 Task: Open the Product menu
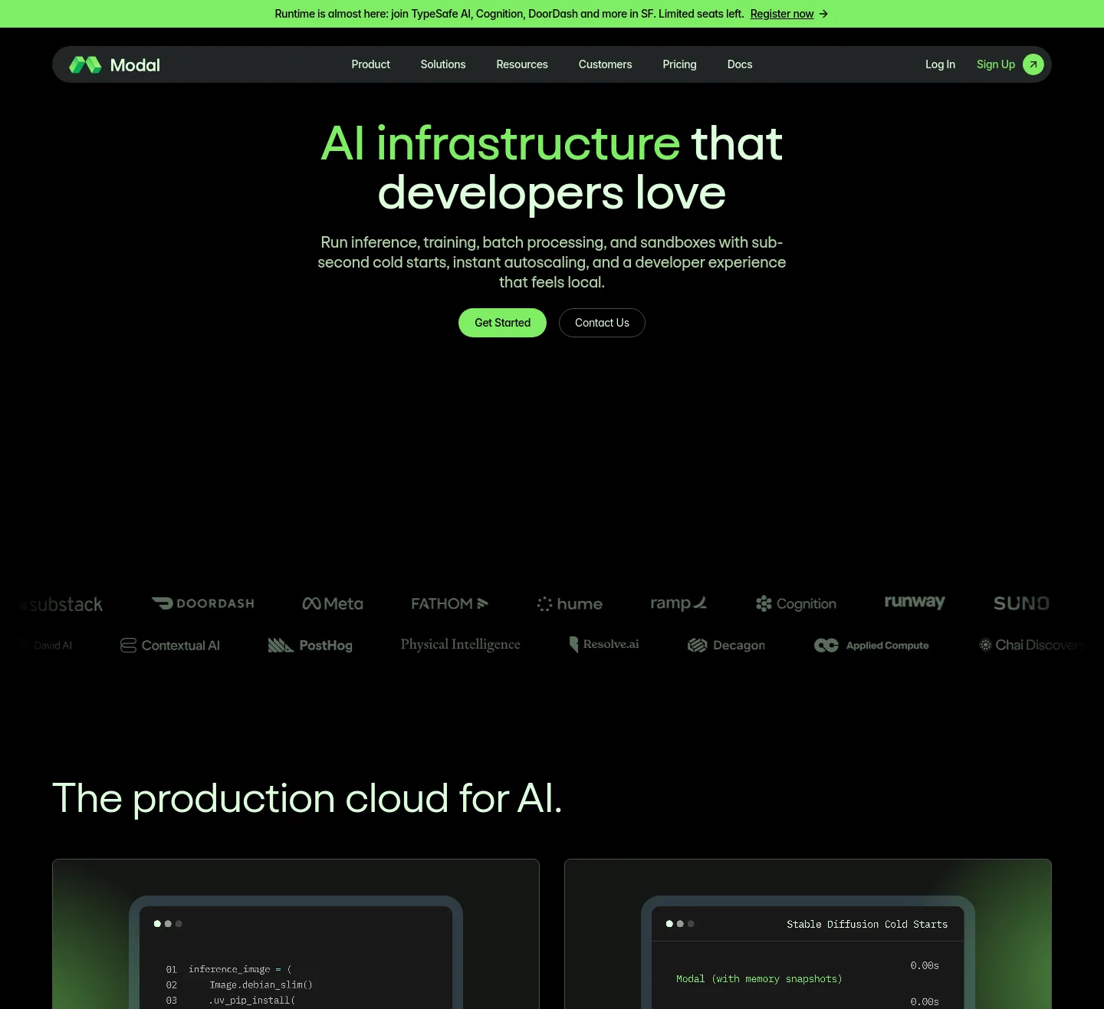tap(370, 64)
